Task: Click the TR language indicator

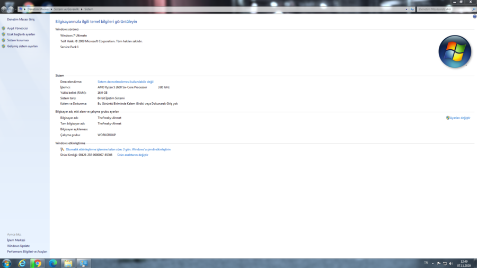Action: click(426, 263)
